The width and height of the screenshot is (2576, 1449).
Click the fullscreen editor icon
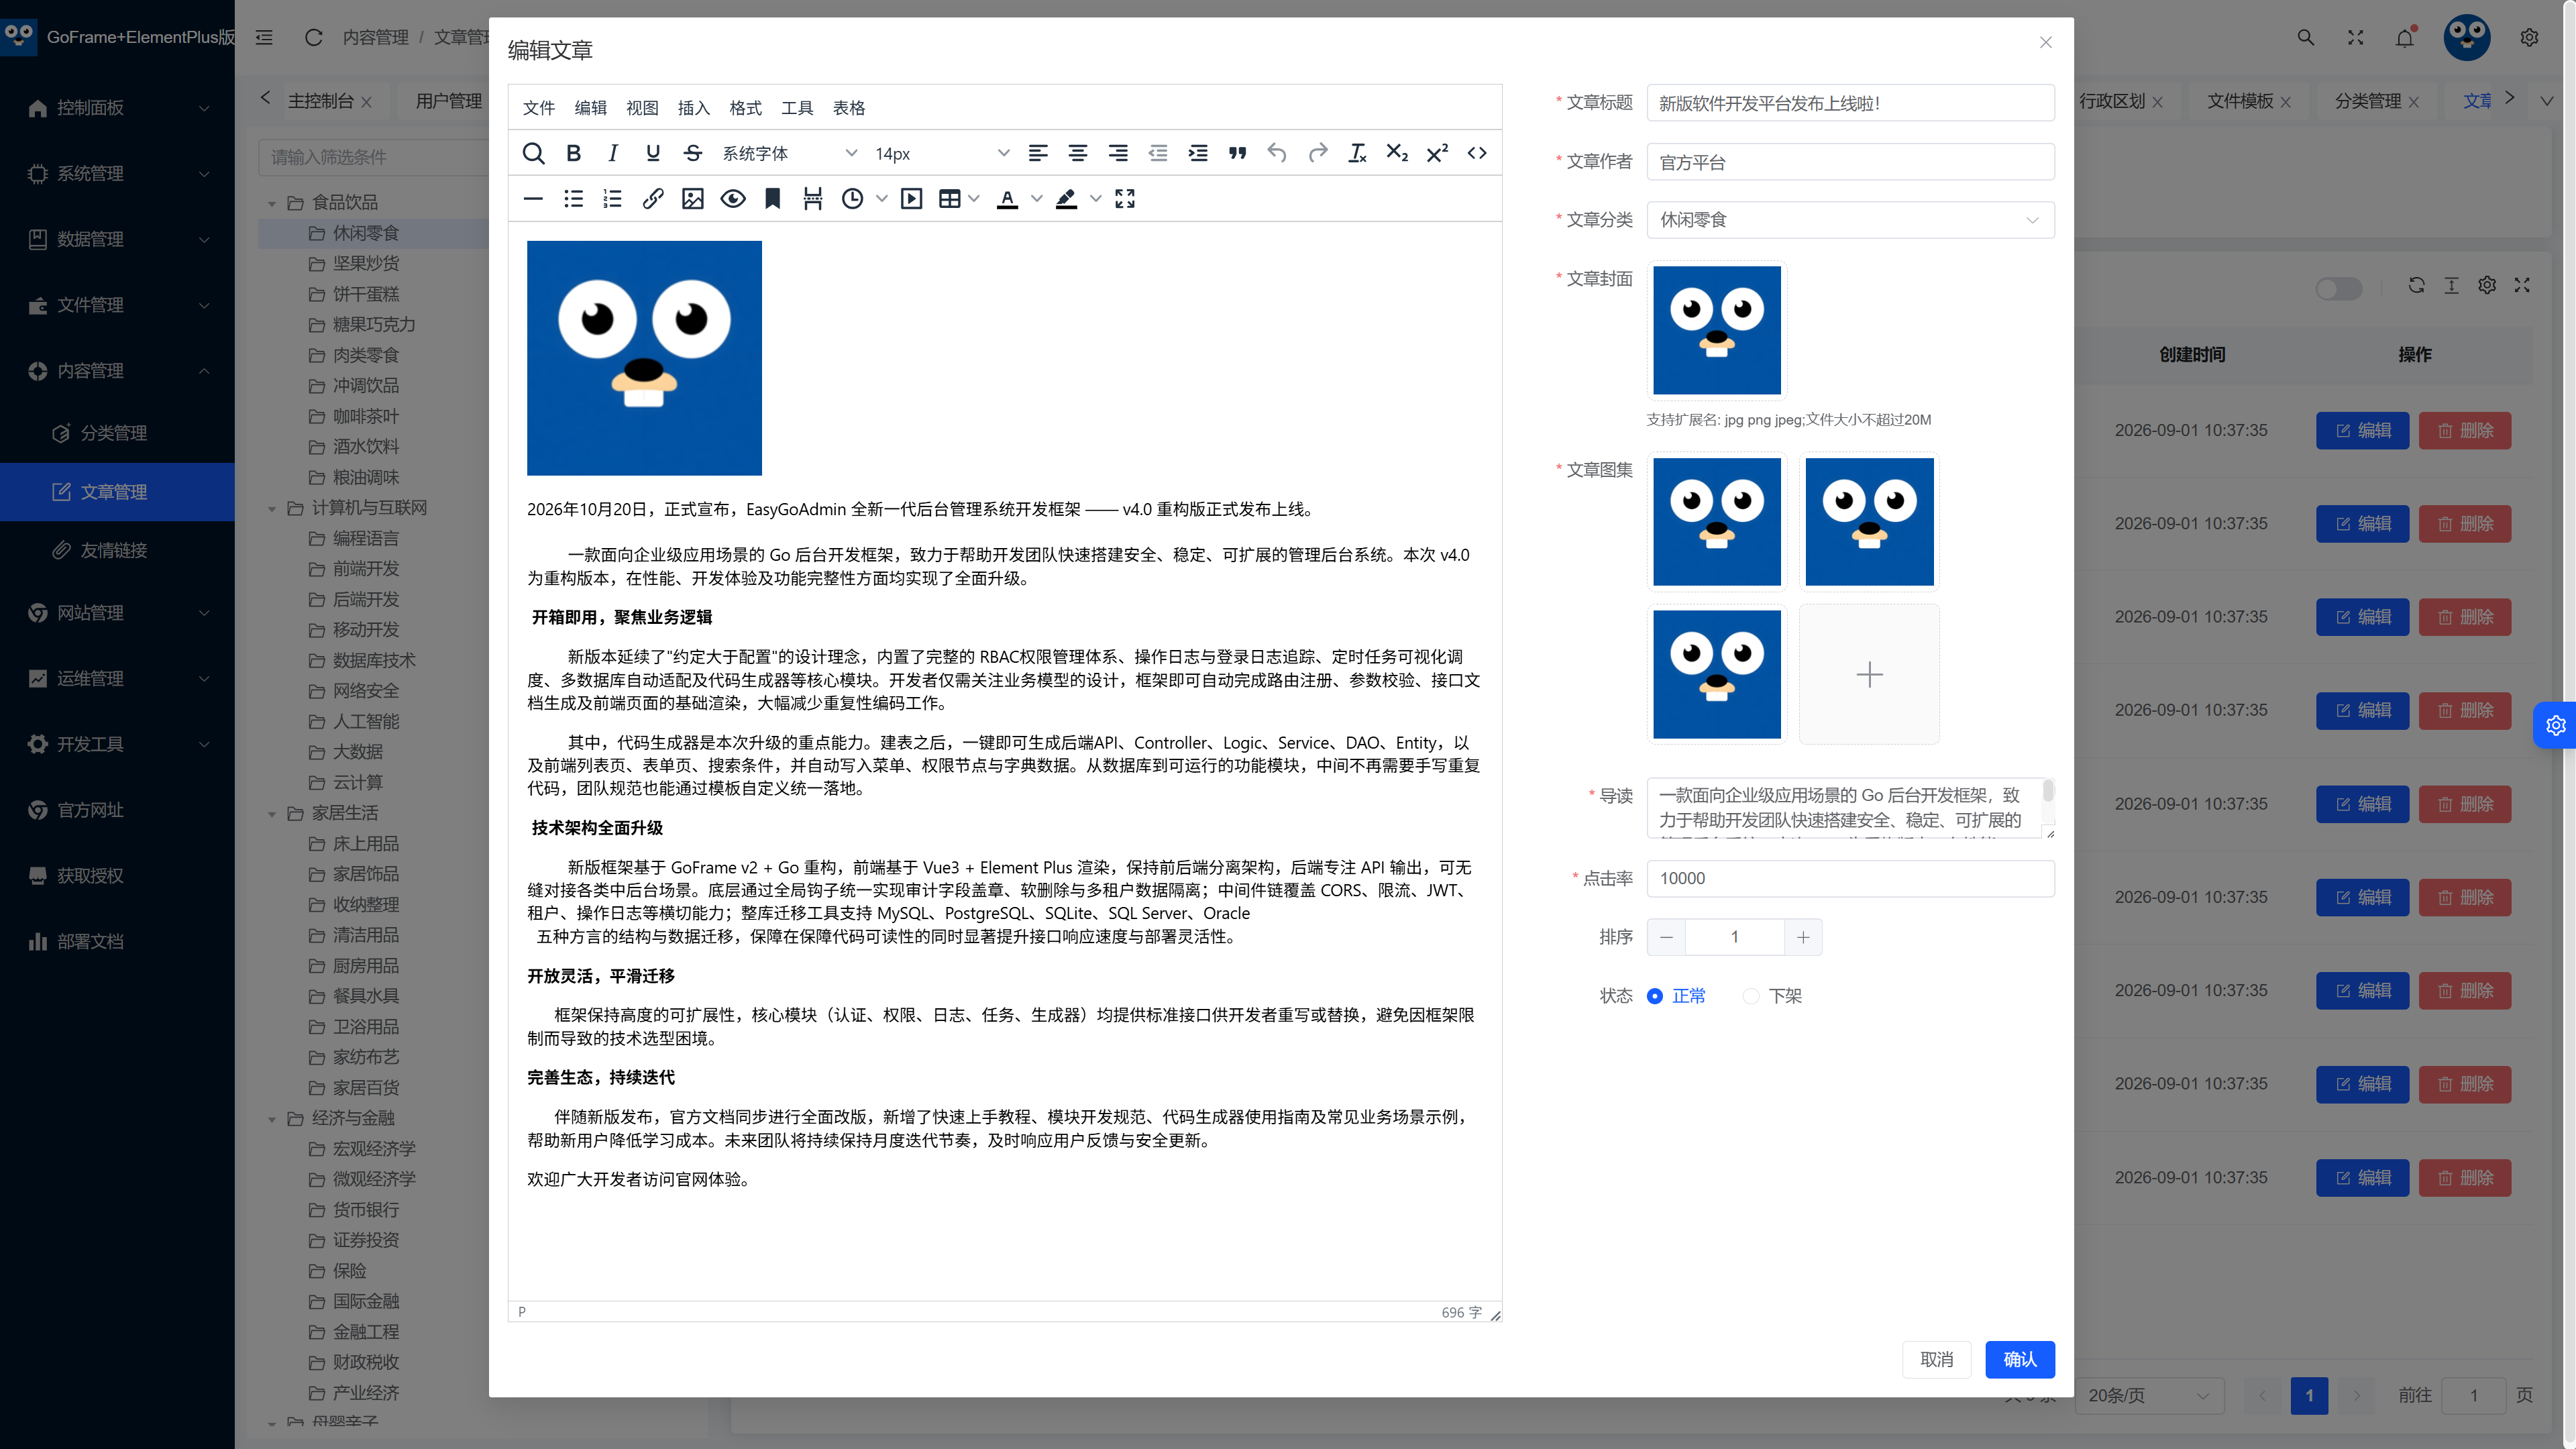click(1125, 199)
